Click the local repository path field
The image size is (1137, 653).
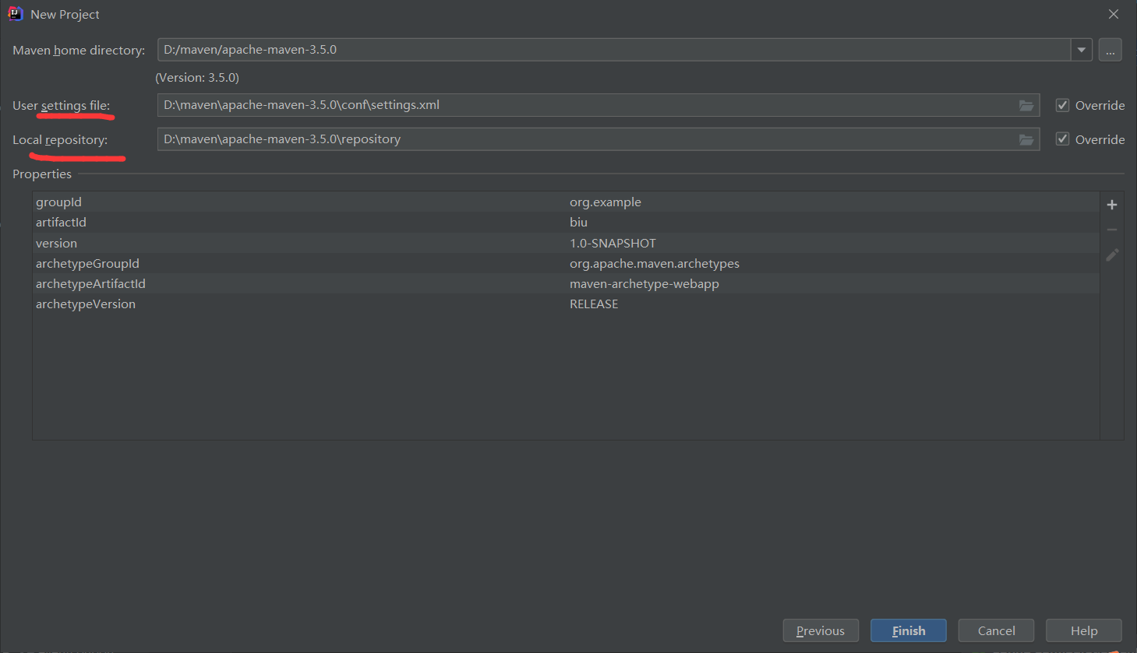pos(584,139)
